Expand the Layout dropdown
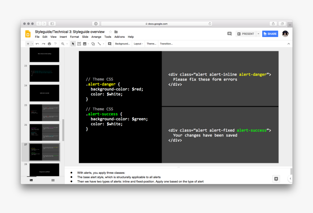The height and width of the screenshot is (213, 313). click(138, 44)
